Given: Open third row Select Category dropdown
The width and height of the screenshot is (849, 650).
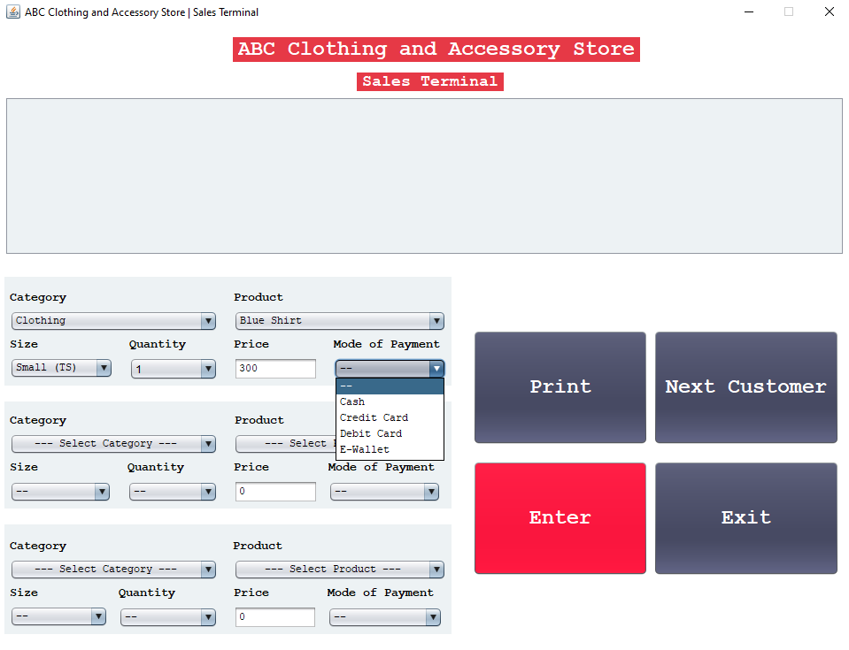Looking at the screenshot, I should pyautogui.click(x=113, y=569).
